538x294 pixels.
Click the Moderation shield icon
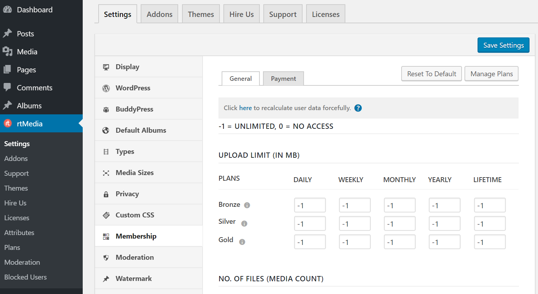pos(106,257)
